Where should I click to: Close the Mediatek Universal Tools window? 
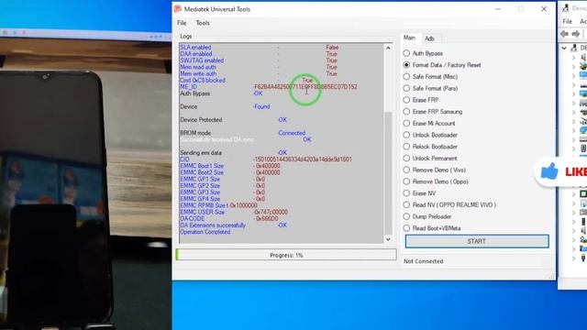544,9
